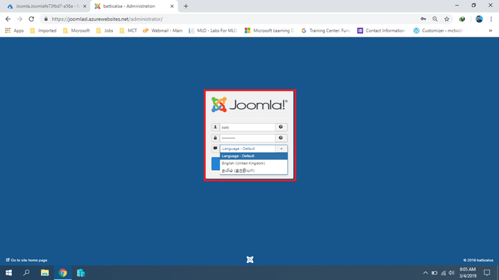Open MLO - Labs For MLO bookmark
Screen dimensions: 499x280
pos(213,30)
